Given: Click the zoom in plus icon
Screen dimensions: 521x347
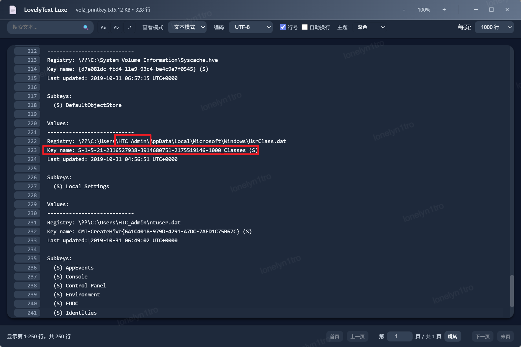Looking at the screenshot, I should [444, 10].
